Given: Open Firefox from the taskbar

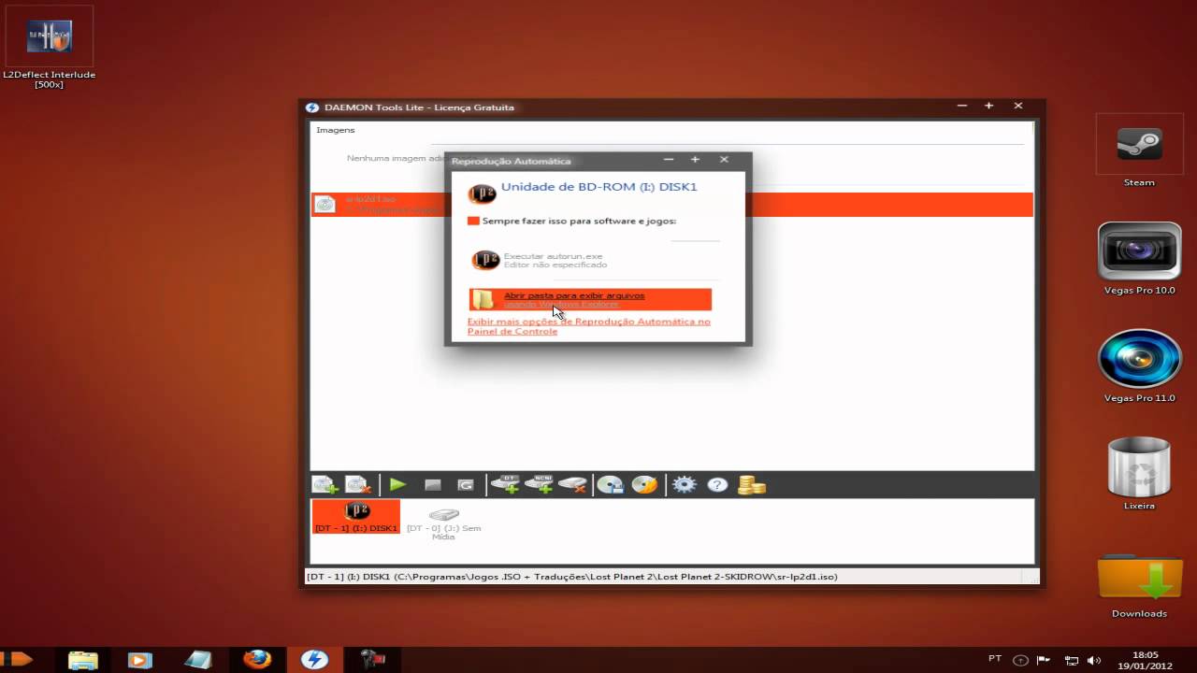Looking at the screenshot, I should pyautogui.click(x=257, y=660).
